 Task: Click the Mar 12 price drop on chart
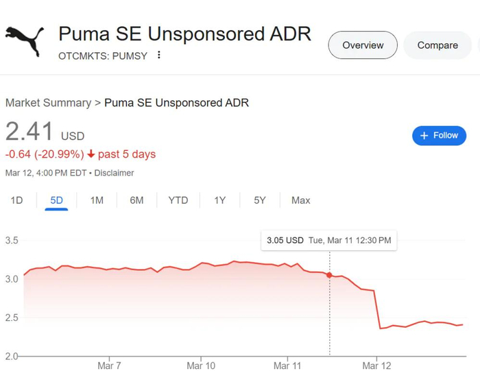coord(377,309)
